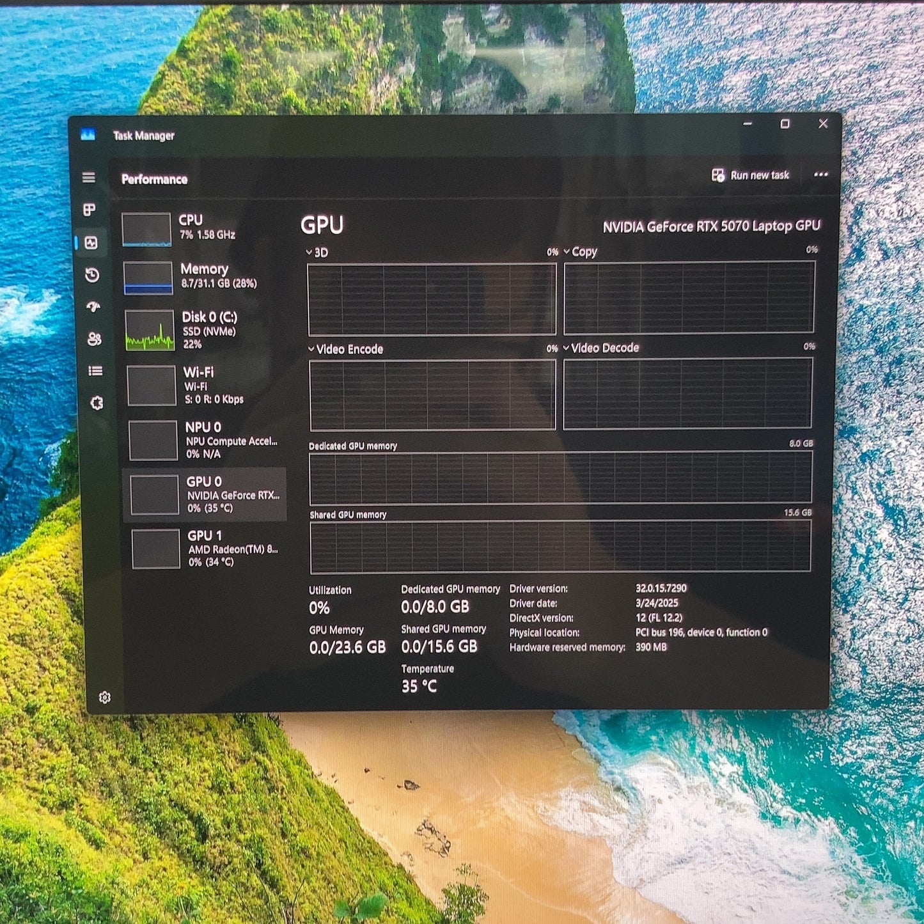Image resolution: width=924 pixels, height=924 pixels.
Task: Maximize the Task Manager window
Action: 785,123
